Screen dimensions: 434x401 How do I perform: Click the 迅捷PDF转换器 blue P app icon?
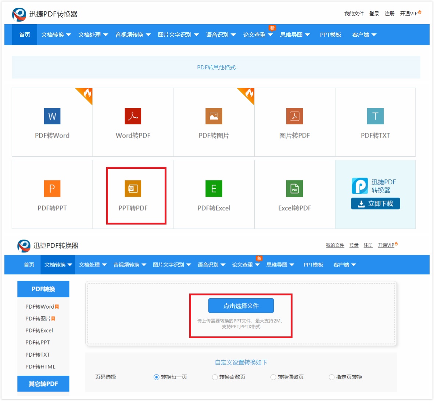coord(360,186)
